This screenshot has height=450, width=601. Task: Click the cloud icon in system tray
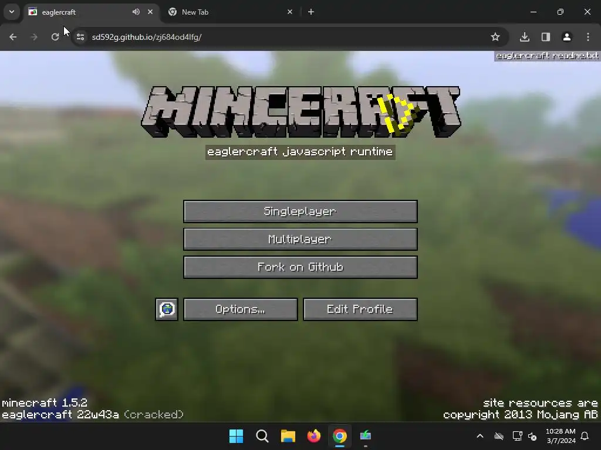[x=499, y=436]
